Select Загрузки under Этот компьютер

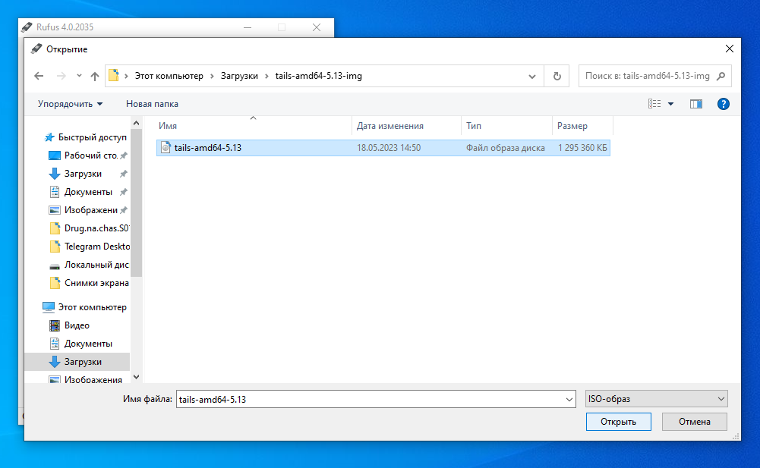[x=83, y=362]
